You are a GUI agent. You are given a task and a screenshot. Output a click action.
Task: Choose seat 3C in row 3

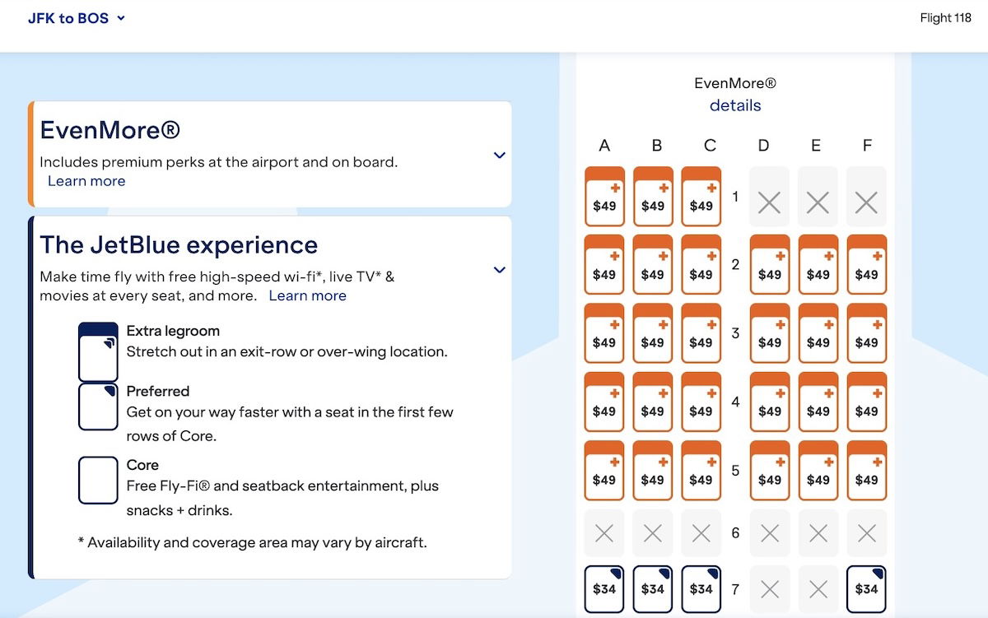coord(701,333)
